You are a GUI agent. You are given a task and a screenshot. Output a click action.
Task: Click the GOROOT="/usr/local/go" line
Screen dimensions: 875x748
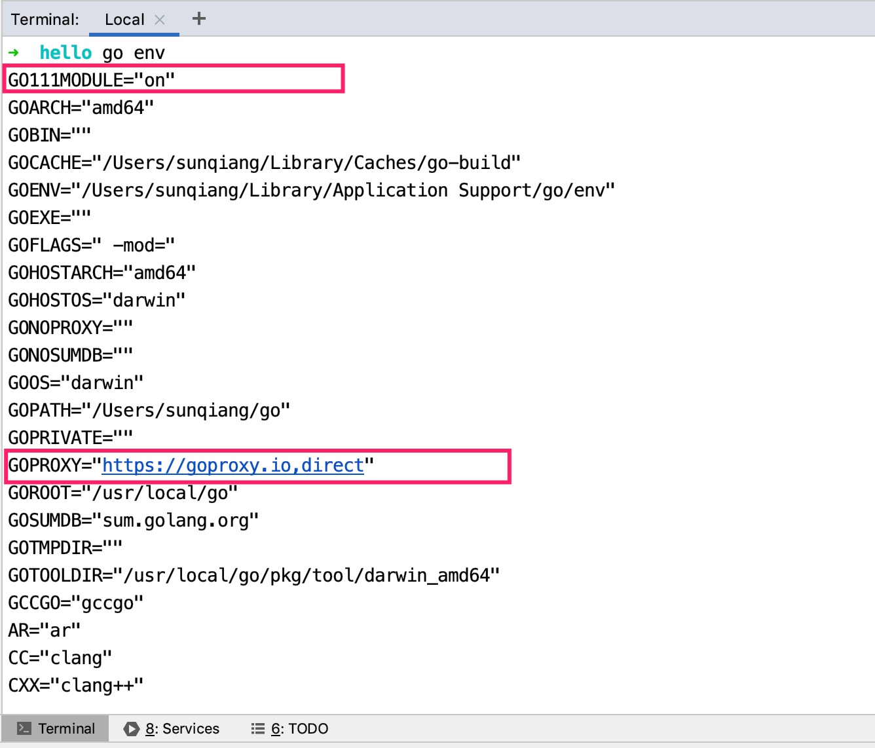click(x=123, y=493)
